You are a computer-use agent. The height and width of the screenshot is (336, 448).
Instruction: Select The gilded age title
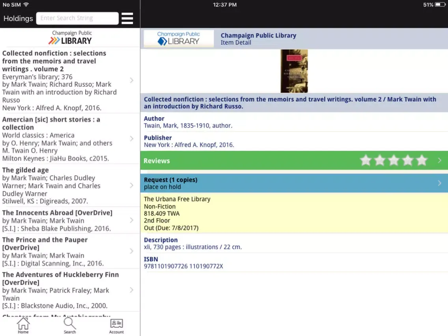click(25, 170)
